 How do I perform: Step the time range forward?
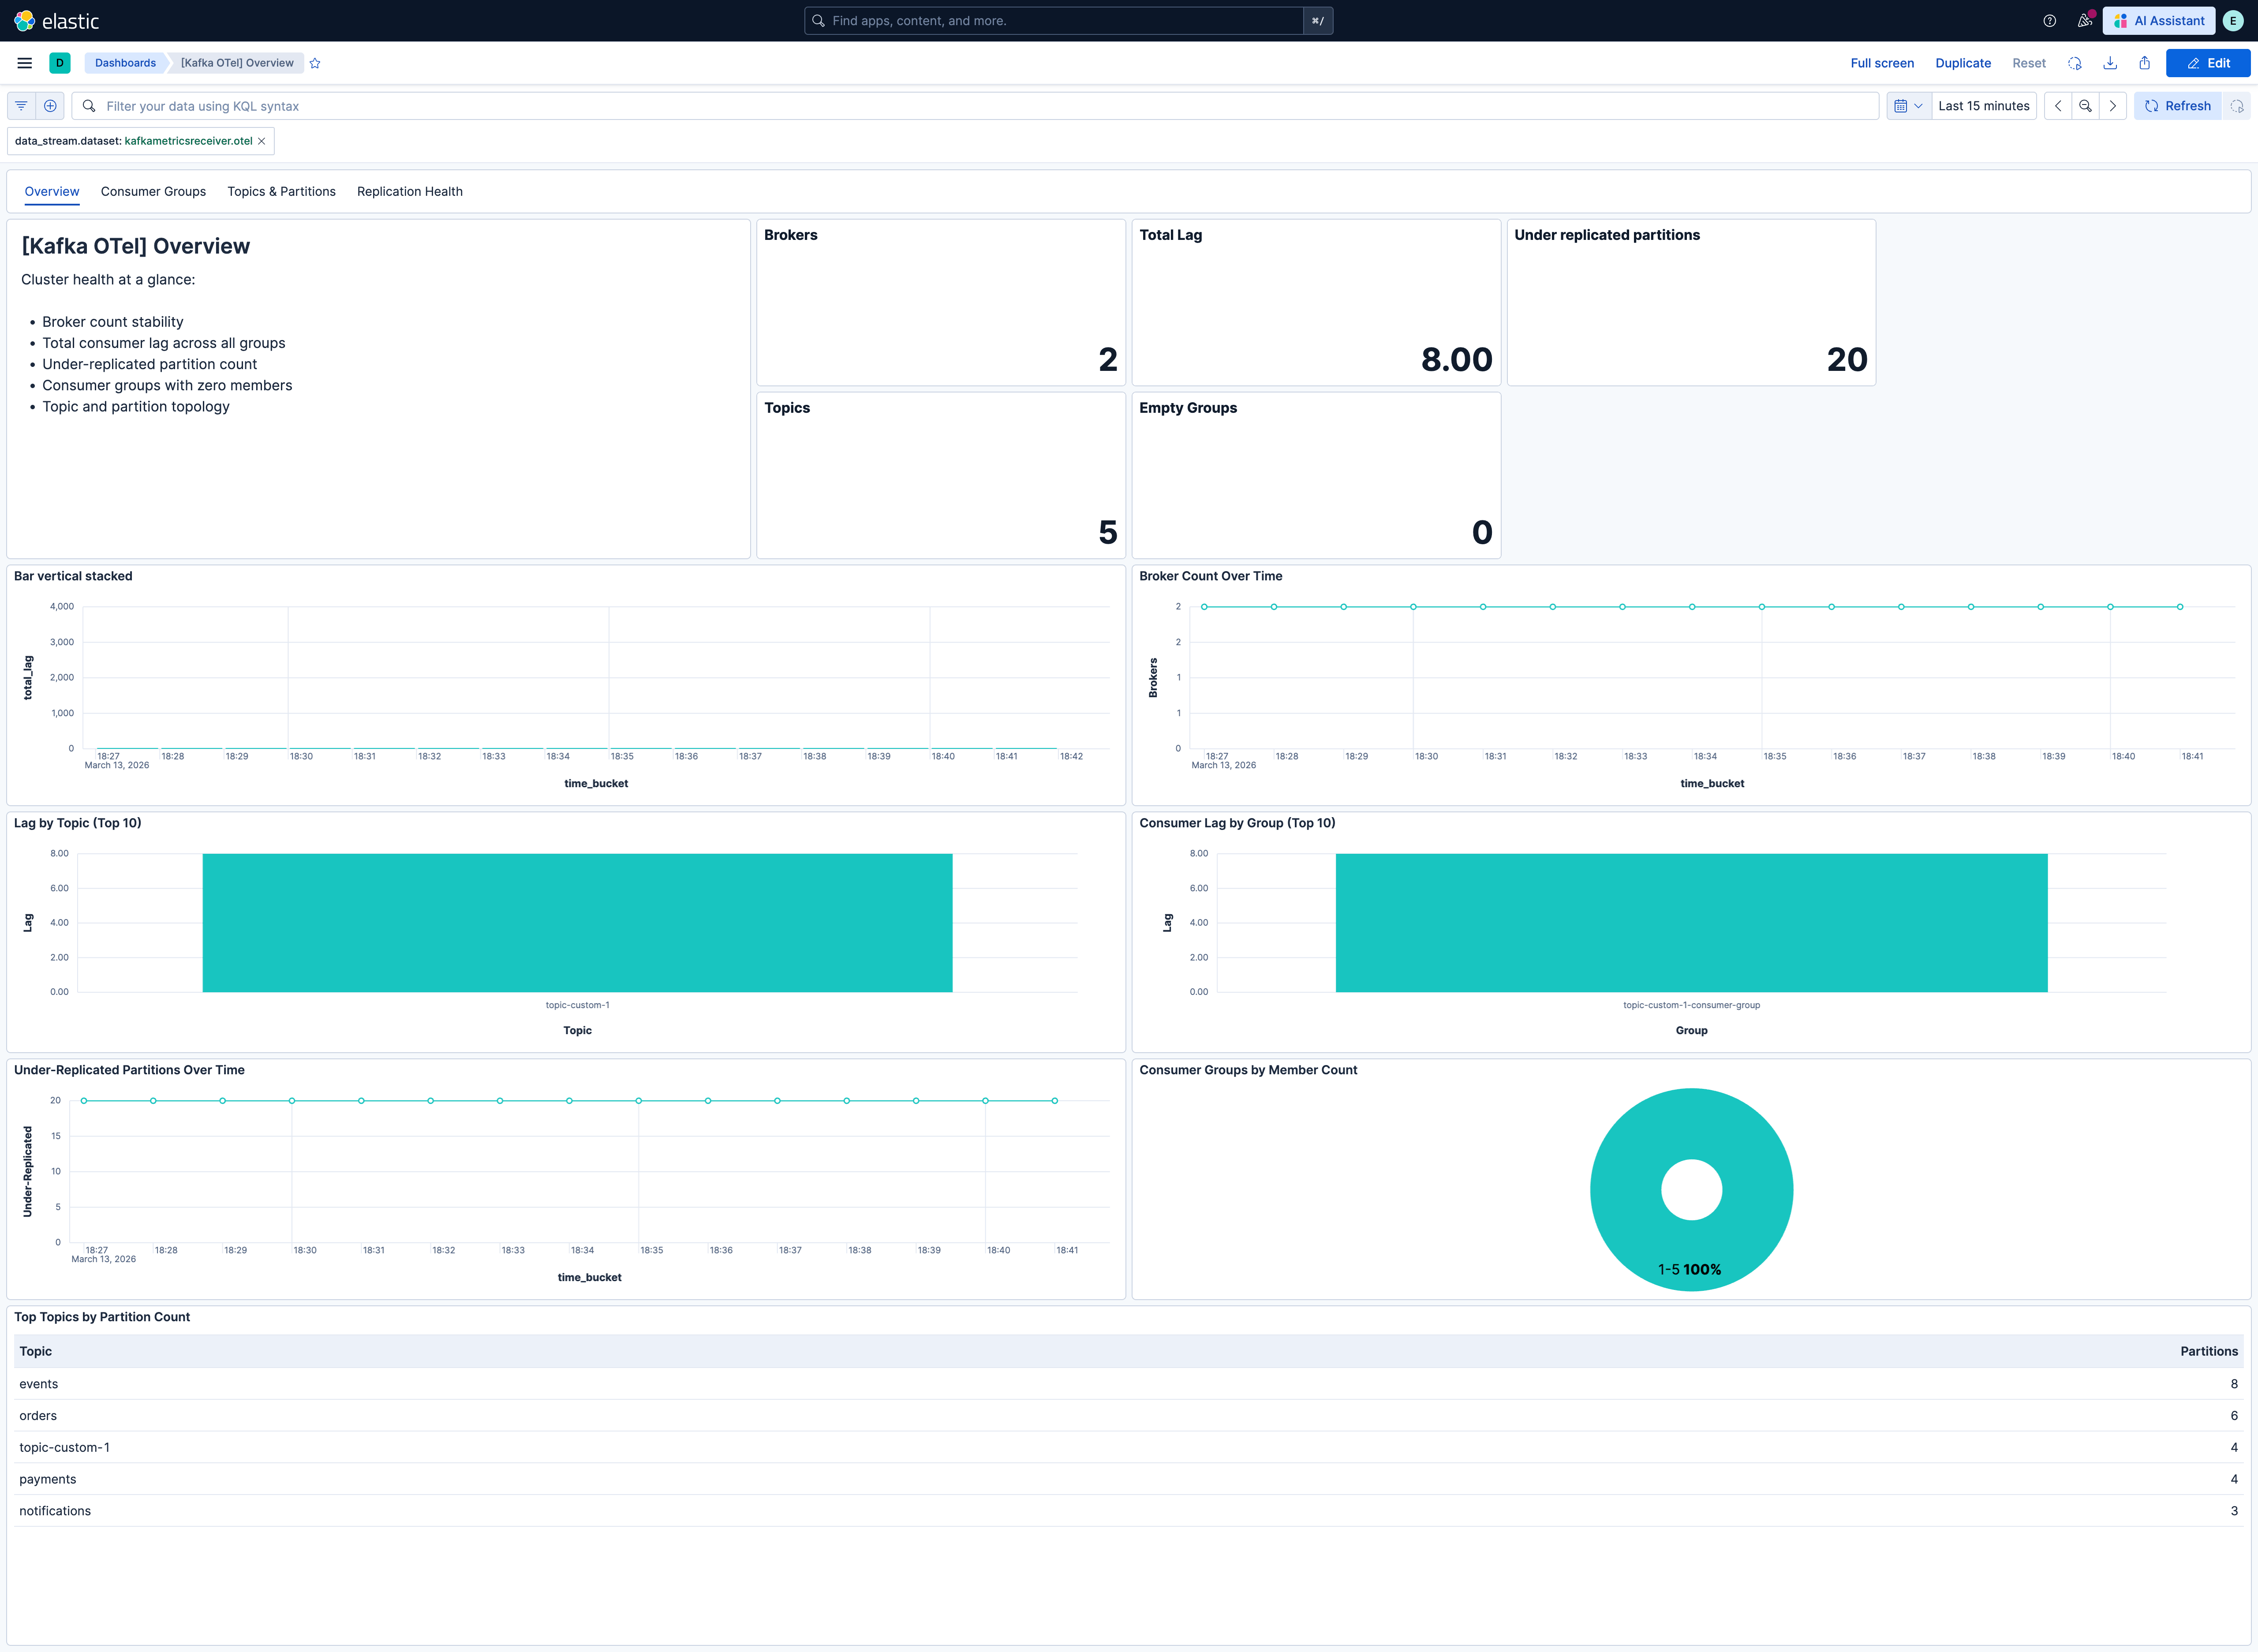tap(2113, 106)
